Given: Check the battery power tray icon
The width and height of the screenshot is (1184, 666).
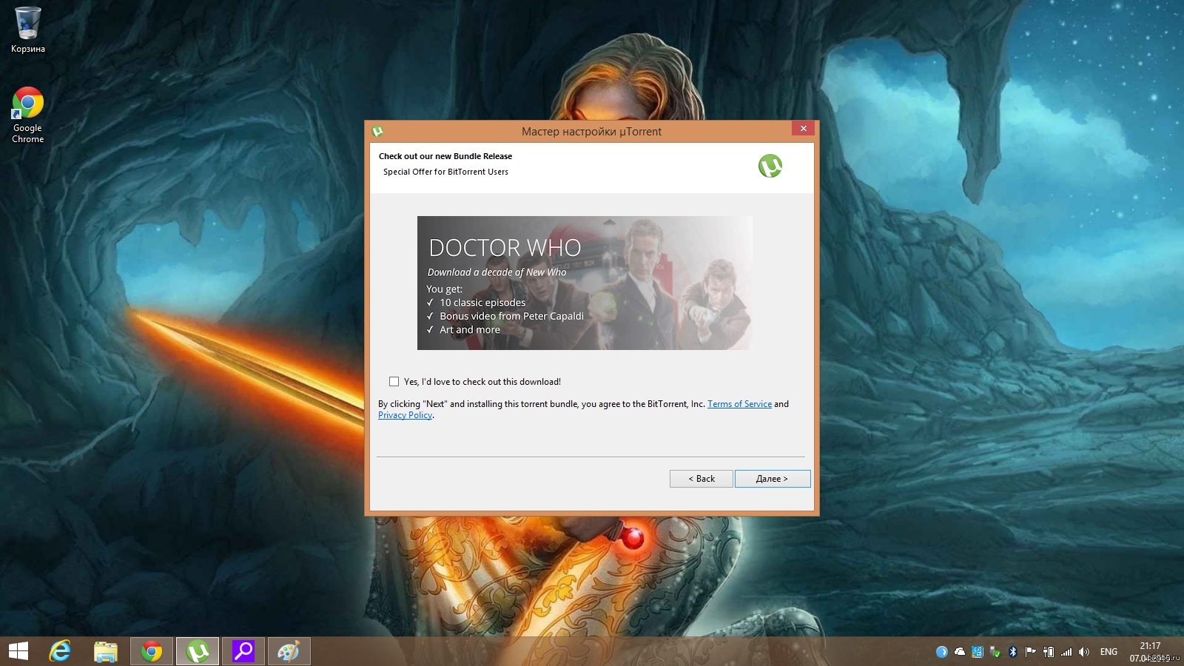Looking at the screenshot, I should tap(1049, 652).
